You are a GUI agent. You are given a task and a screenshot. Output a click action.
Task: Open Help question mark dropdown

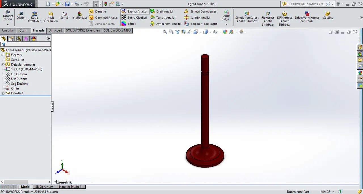pyautogui.click(x=343, y=4)
